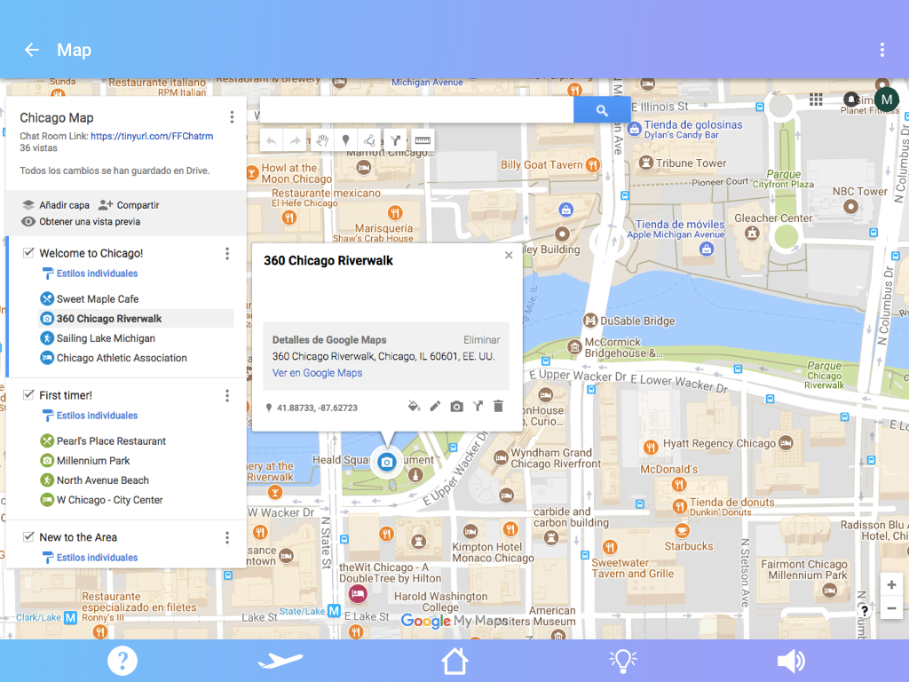Click Obtener una vista previa
Screen dimensions: 909x682
[81, 221]
